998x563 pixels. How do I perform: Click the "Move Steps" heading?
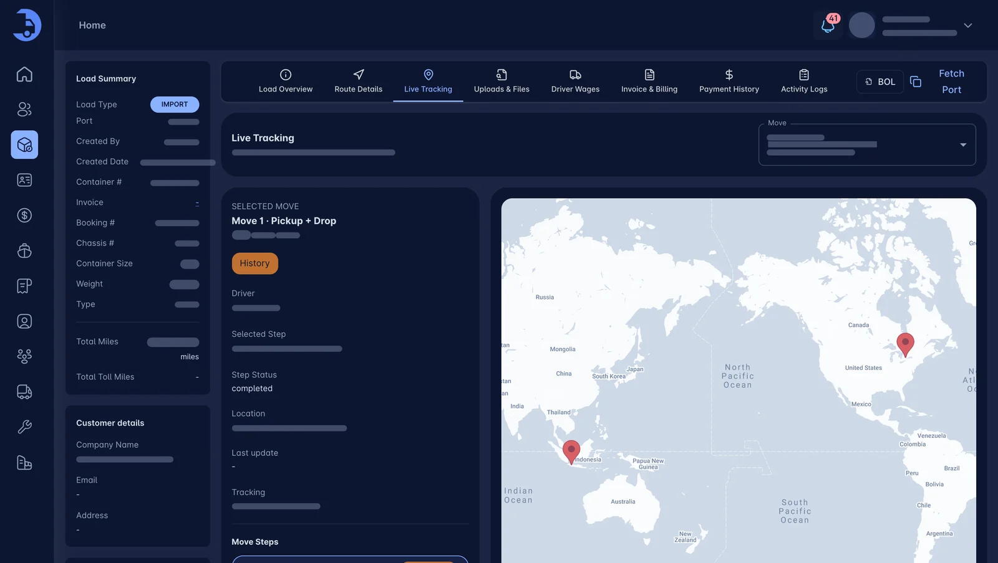pos(255,542)
